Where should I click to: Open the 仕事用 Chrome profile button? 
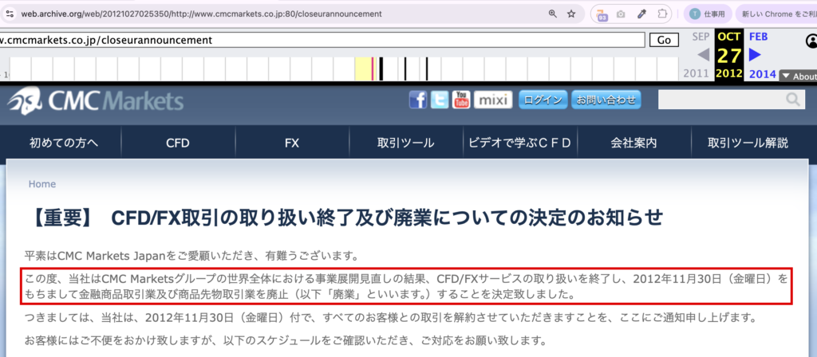707,14
